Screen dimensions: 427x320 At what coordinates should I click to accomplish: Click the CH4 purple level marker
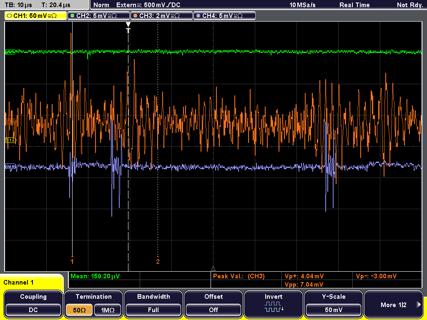tap(11, 166)
